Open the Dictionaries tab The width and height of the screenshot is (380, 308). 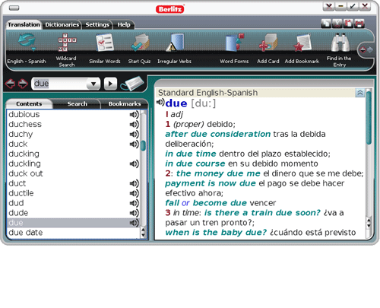click(x=62, y=24)
